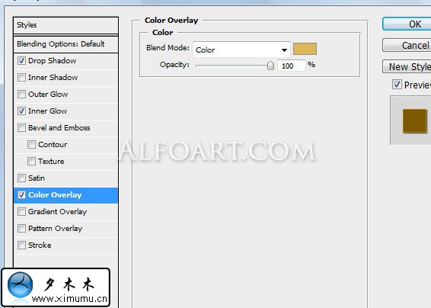Toggle the Preview checkbox

click(397, 85)
